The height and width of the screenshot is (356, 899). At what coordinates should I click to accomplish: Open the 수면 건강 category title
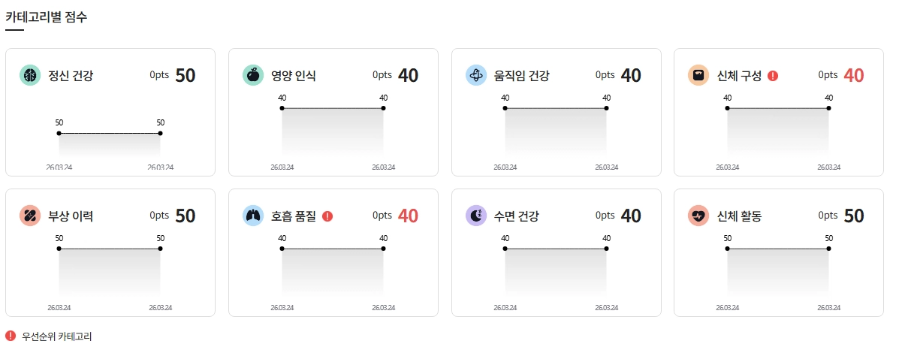pyautogui.click(x=517, y=216)
